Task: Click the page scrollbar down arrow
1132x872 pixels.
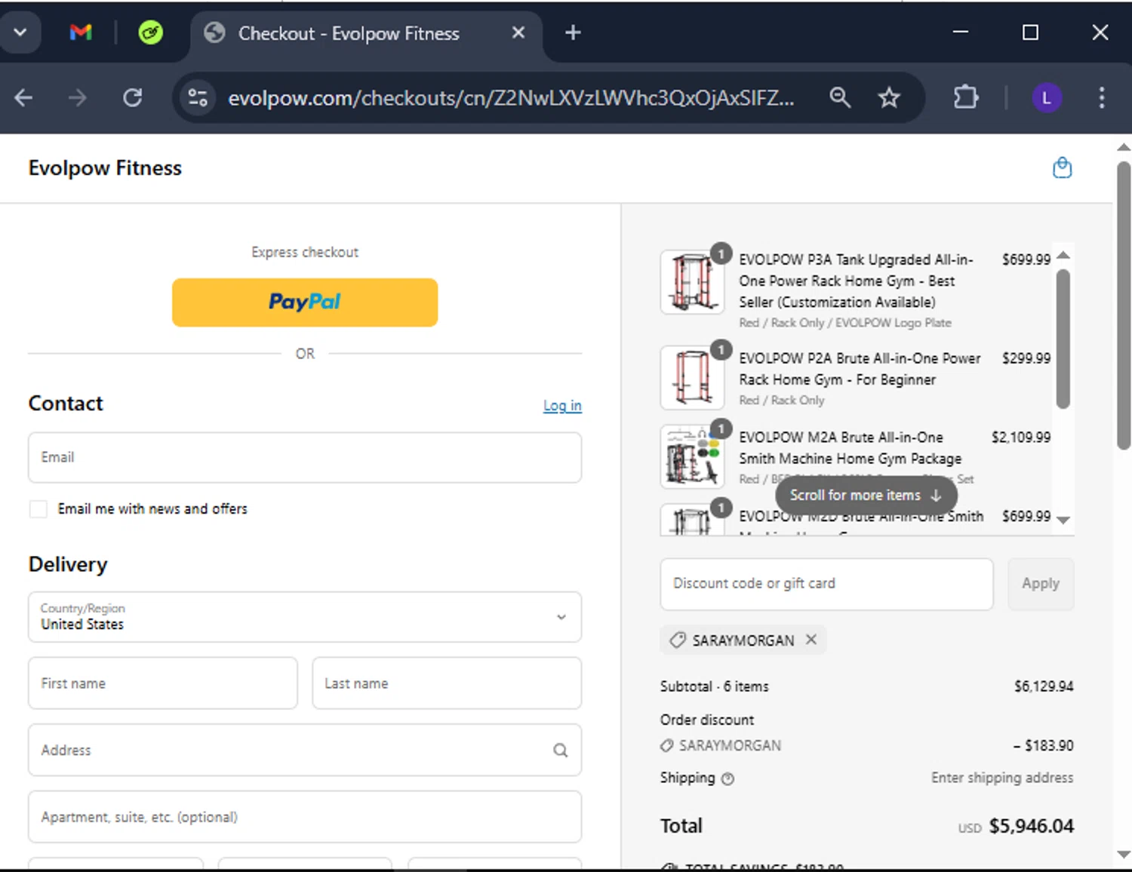Action: point(1124,855)
